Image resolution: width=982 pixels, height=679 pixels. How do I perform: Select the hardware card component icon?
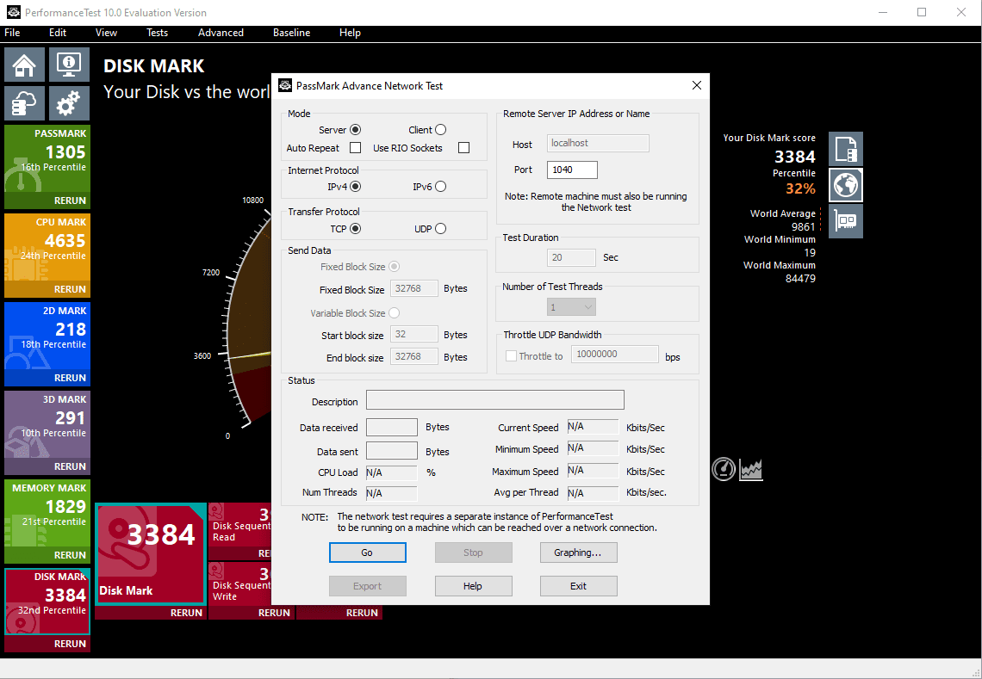click(846, 221)
